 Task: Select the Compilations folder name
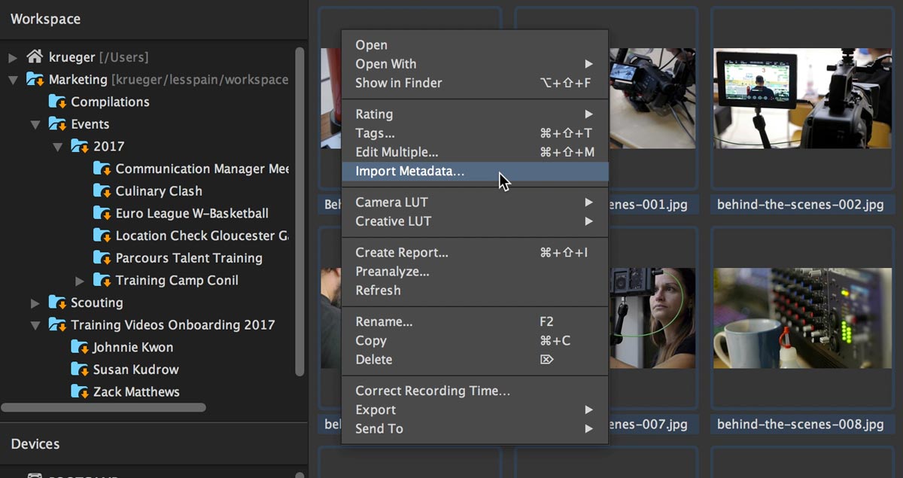coord(110,102)
